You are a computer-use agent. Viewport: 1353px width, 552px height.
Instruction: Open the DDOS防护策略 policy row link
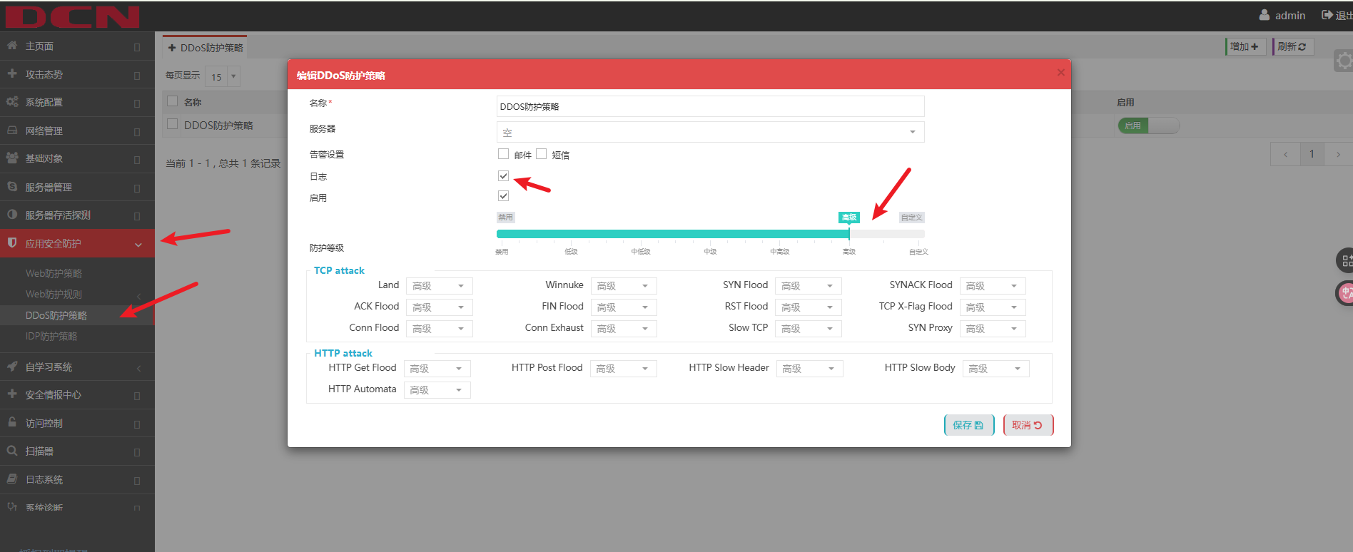[218, 125]
